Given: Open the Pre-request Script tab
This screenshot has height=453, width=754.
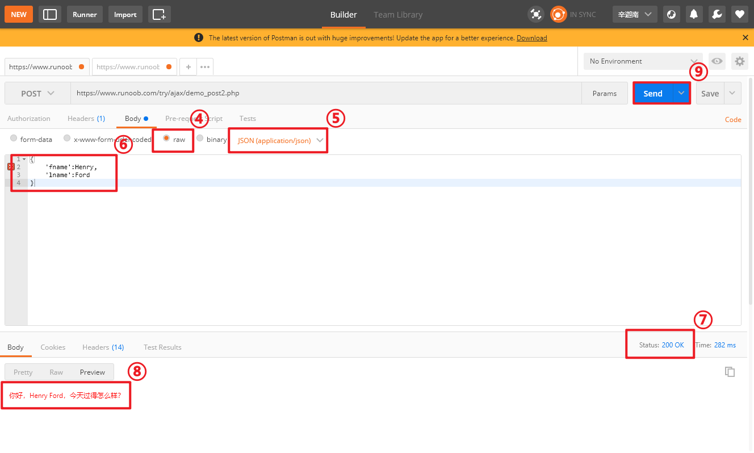Looking at the screenshot, I should (194, 119).
